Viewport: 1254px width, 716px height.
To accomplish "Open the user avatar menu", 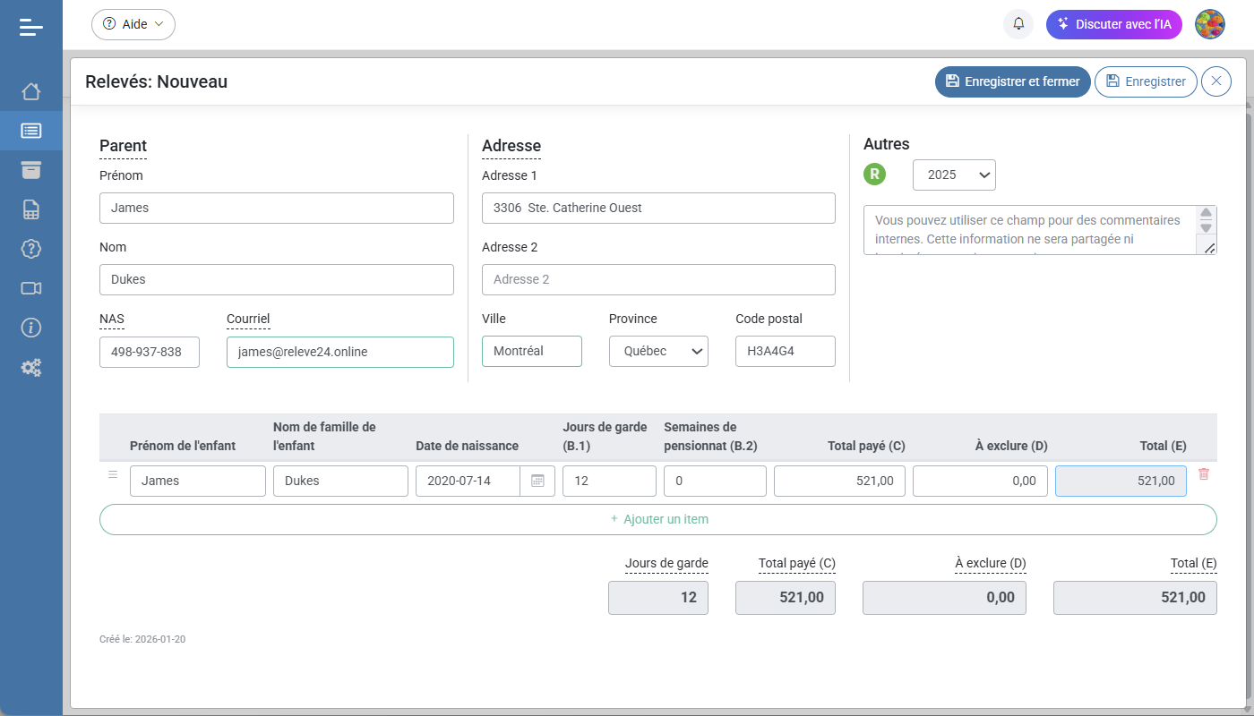I will click(1210, 24).
